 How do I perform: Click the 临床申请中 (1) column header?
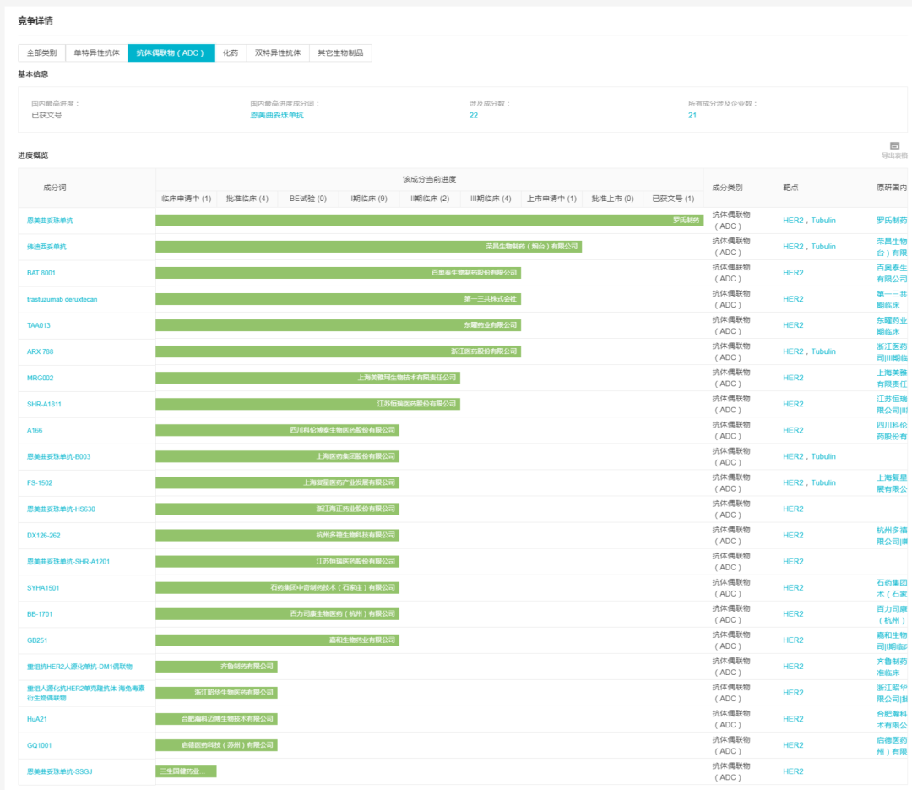pyautogui.click(x=186, y=199)
